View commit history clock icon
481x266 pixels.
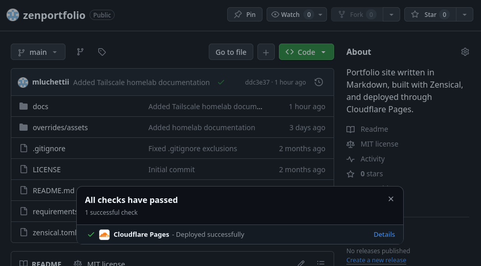click(319, 82)
